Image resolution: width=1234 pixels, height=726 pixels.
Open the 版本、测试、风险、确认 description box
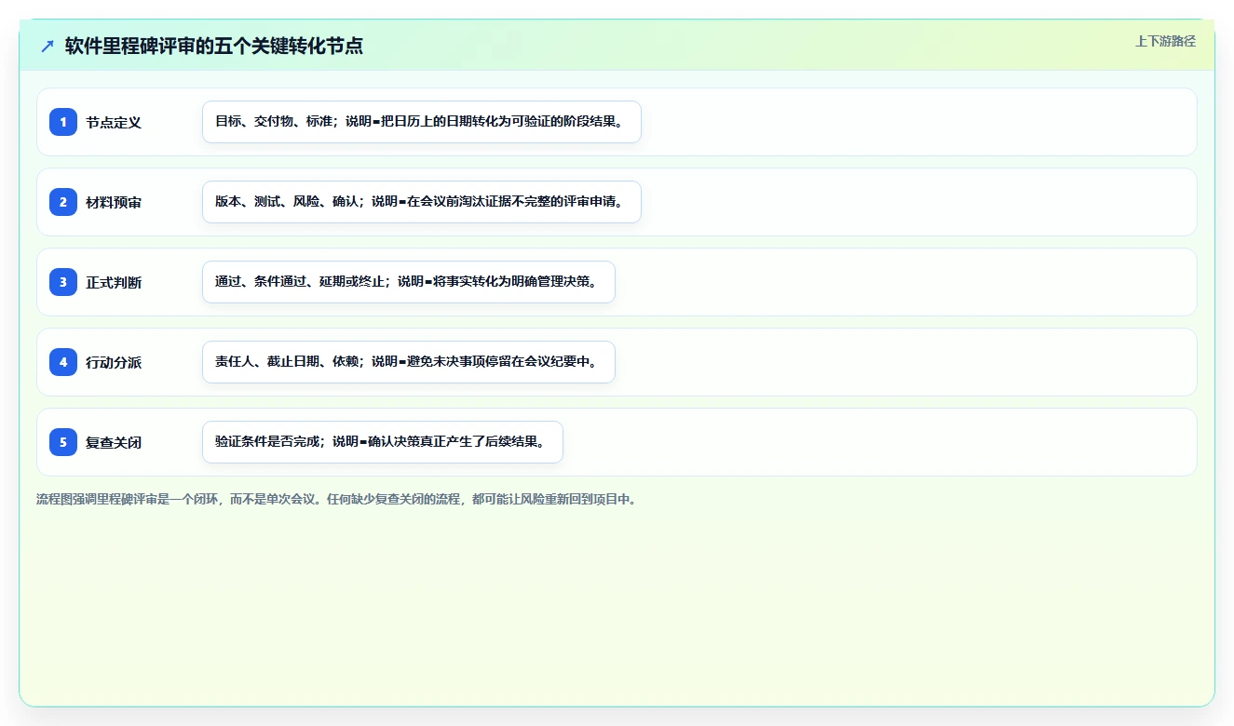422,202
